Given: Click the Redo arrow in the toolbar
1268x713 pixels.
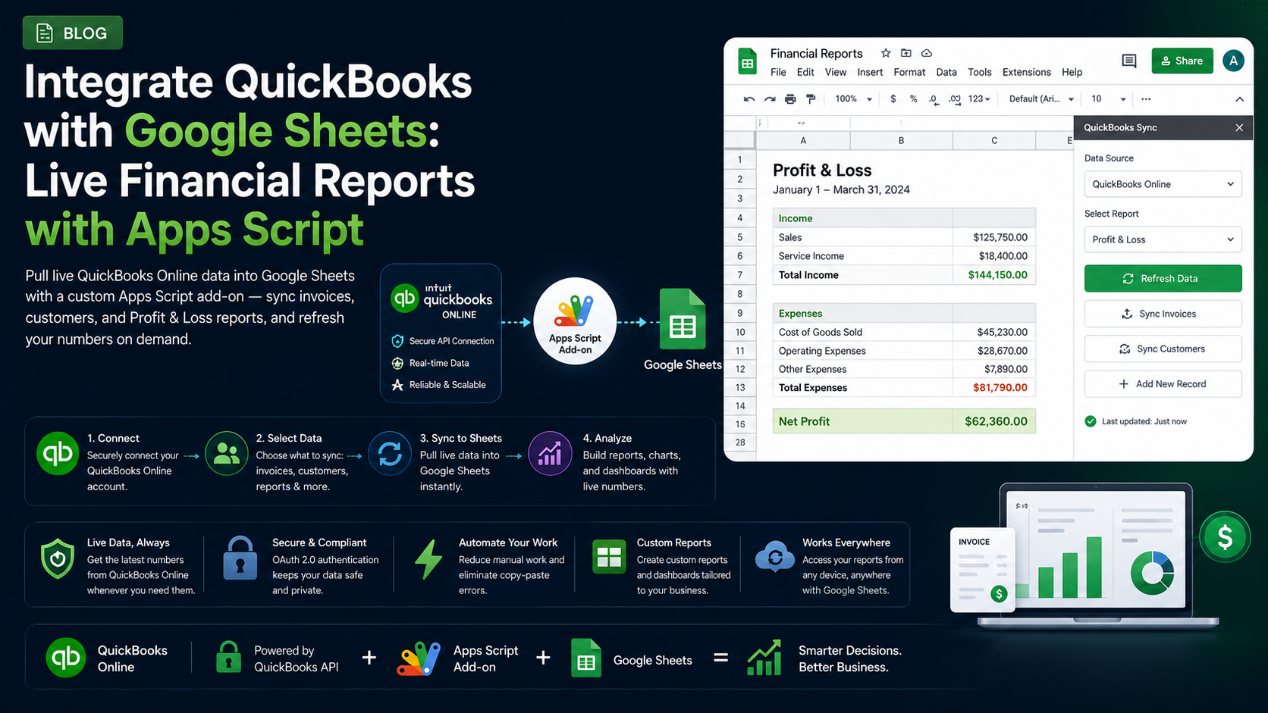Looking at the screenshot, I should [770, 99].
